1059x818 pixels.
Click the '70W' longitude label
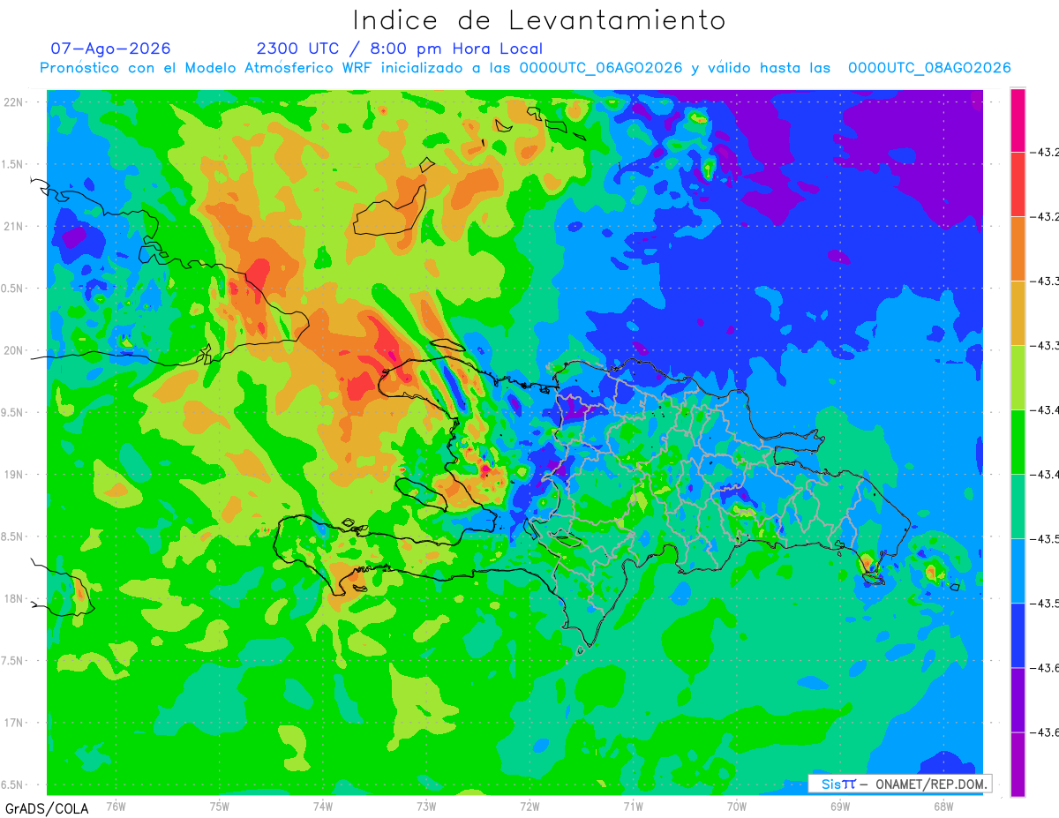[736, 805]
